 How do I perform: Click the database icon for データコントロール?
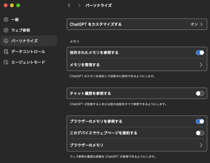tap(6, 52)
